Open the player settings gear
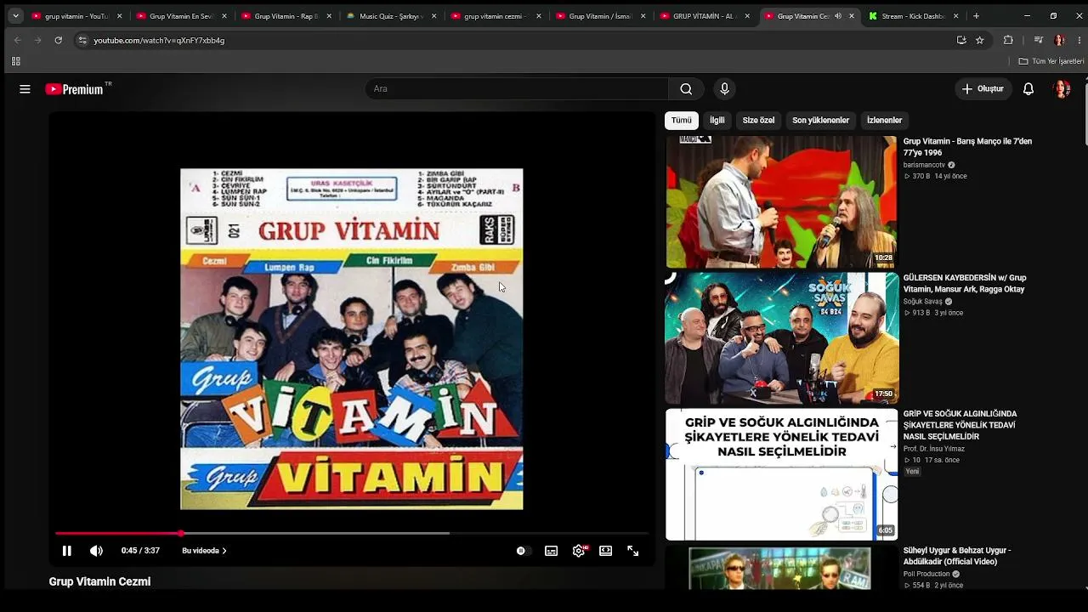 coord(579,551)
